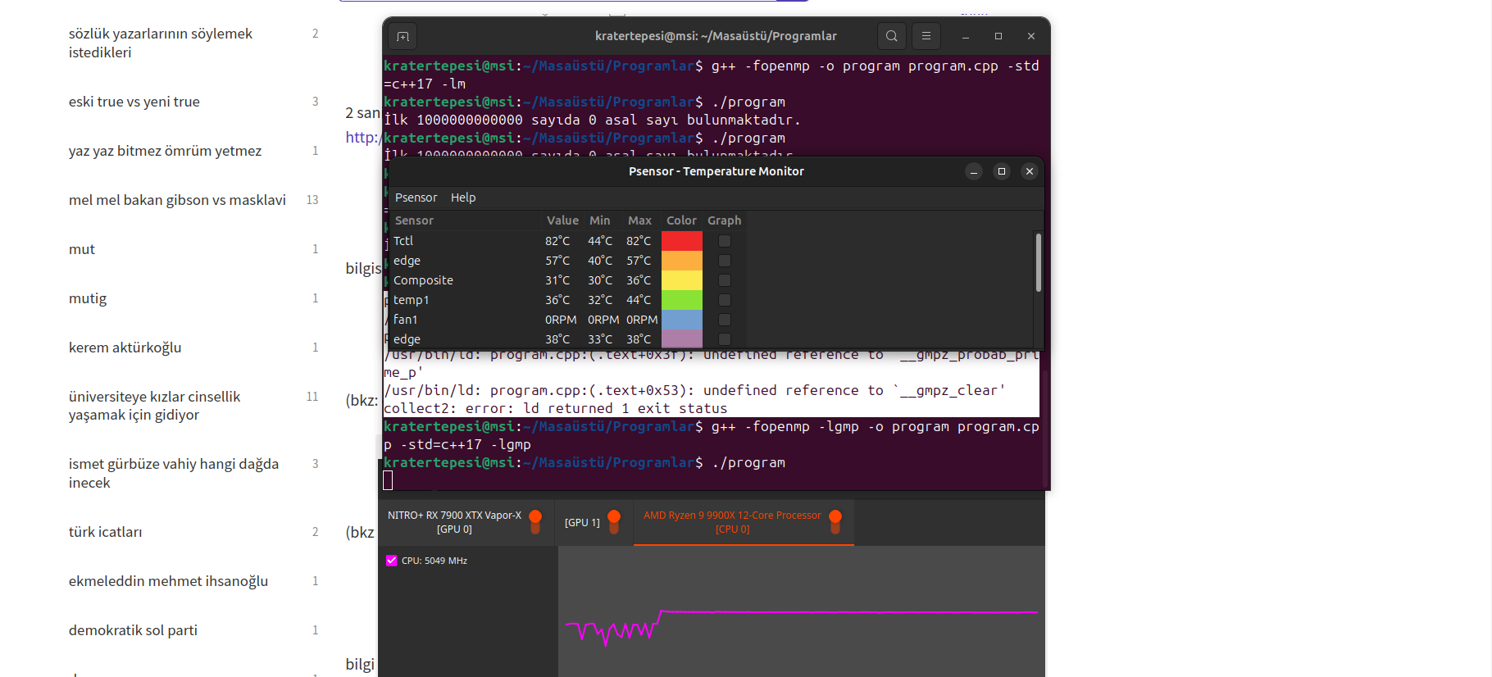The width and height of the screenshot is (1492, 677).
Task: Switch to the GPU 1 tab
Action: pyautogui.click(x=592, y=522)
